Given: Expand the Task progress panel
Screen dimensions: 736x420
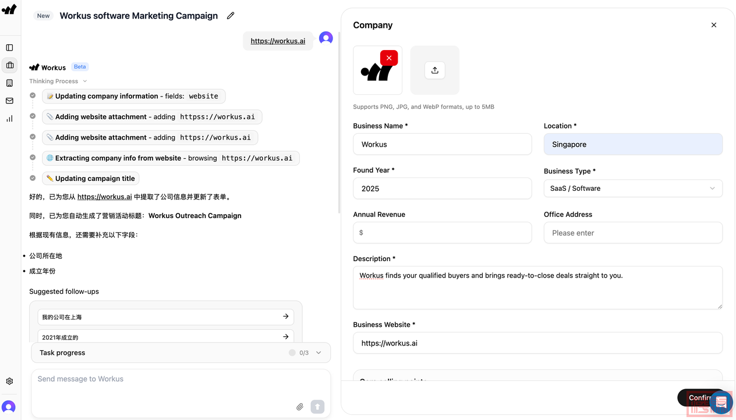Looking at the screenshot, I should click(319, 353).
